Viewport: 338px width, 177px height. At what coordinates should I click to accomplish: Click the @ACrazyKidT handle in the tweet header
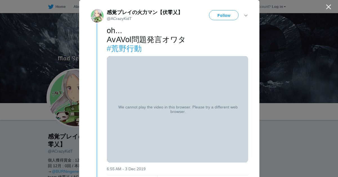pos(119,19)
